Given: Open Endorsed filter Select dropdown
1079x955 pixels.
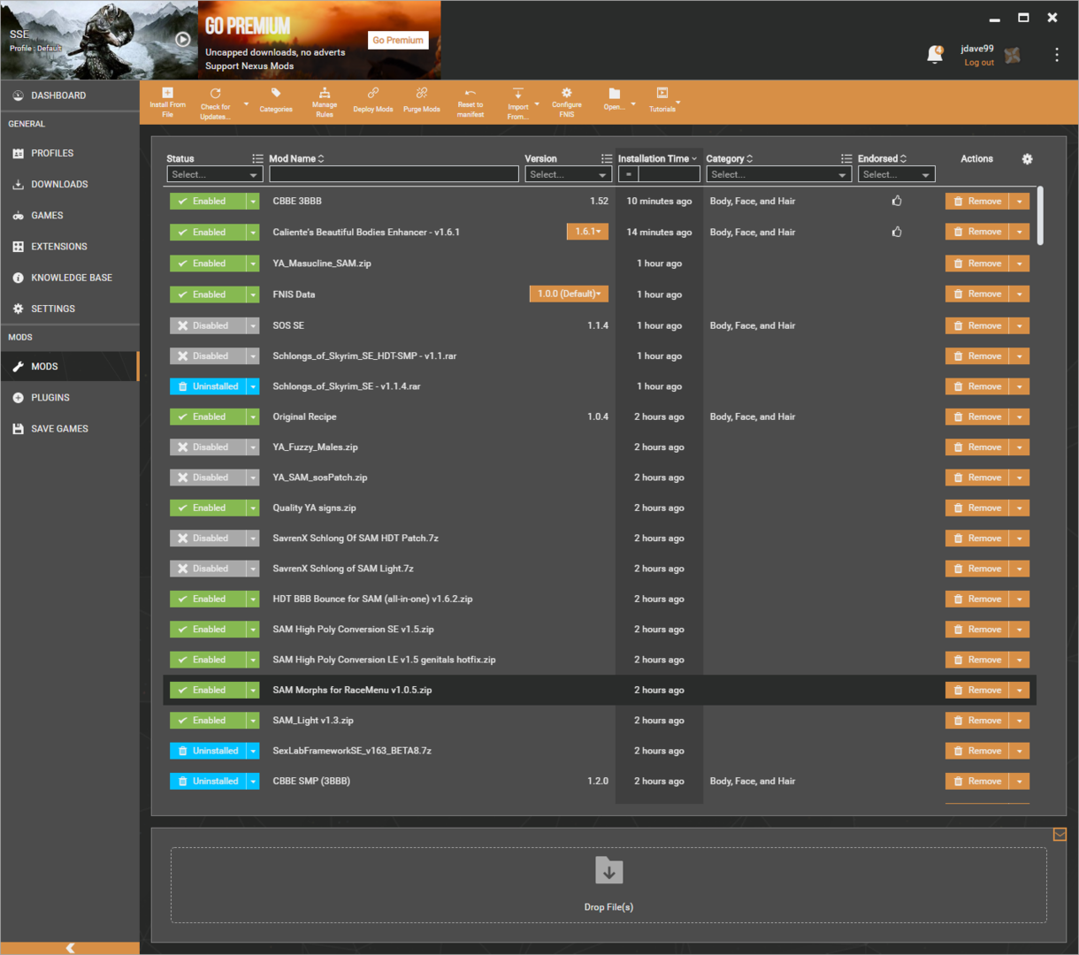Looking at the screenshot, I should tap(896, 174).
